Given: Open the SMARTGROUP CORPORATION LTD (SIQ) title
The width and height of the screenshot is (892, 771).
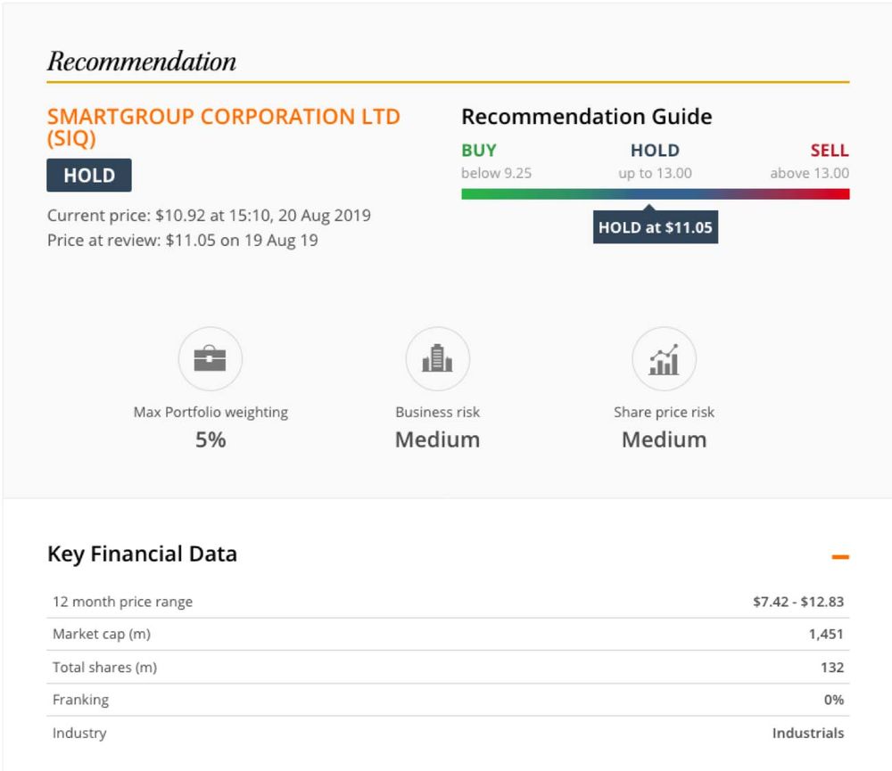Looking at the screenshot, I should [x=224, y=127].
